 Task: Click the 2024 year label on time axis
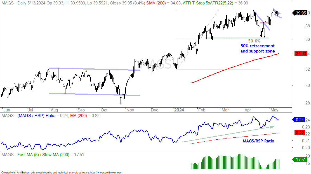179,110
